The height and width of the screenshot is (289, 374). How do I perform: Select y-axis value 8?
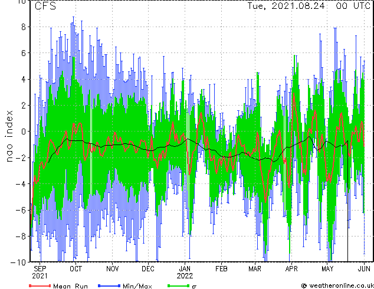tap(24, 27)
